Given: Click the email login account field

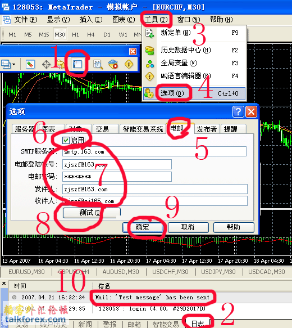Looking at the screenshot, I should [x=117, y=164].
